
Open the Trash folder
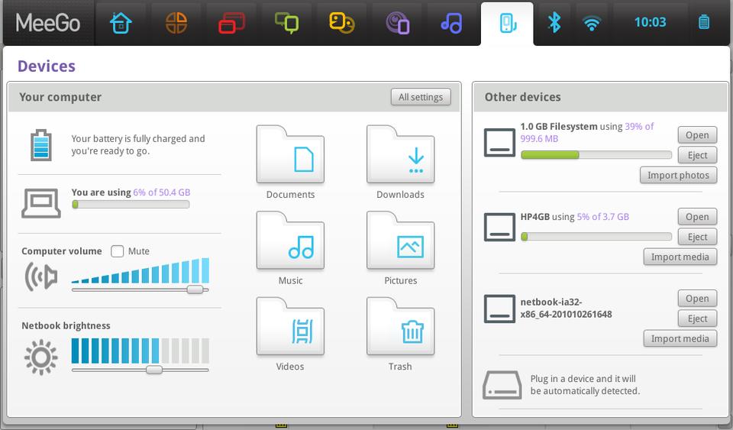tap(400, 328)
